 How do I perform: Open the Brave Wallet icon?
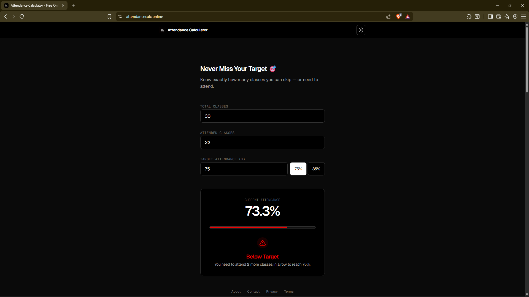click(498, 16)
